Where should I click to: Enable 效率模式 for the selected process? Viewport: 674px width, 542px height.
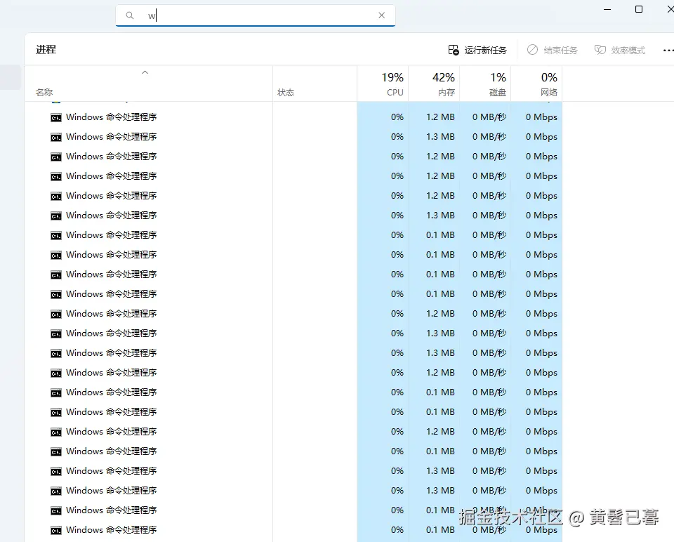coord(619,50)
